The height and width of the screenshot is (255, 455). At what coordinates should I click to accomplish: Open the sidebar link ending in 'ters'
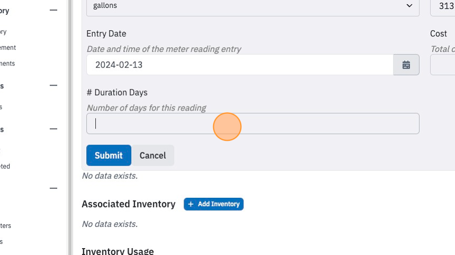[5, 226]
